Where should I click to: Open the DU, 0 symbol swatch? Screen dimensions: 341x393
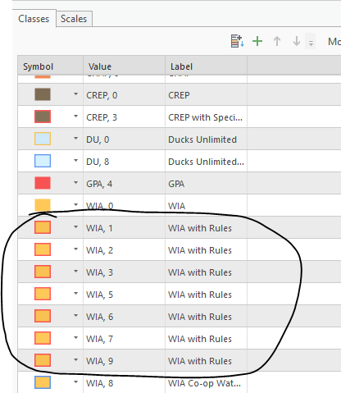click(43, 139)
